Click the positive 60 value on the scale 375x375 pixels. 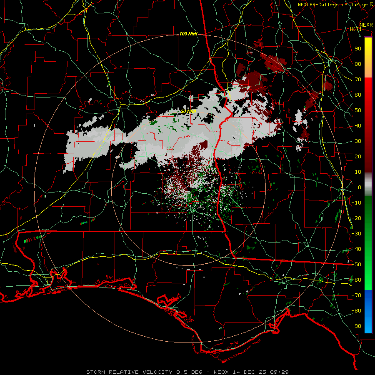pyautogui.click(x=358, y=95)
